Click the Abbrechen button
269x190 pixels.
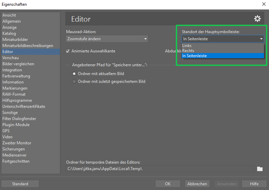click(197, 184)
